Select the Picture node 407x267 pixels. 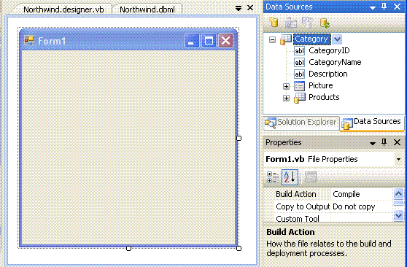320,85
